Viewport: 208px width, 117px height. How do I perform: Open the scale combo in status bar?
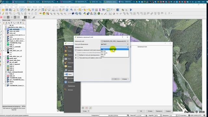pos(141,115)
